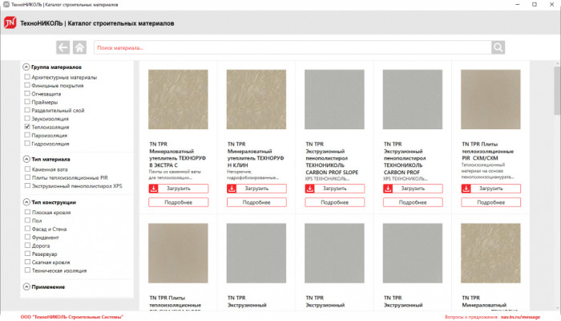Check Архитектурные материалы filter

click(27, 77)
